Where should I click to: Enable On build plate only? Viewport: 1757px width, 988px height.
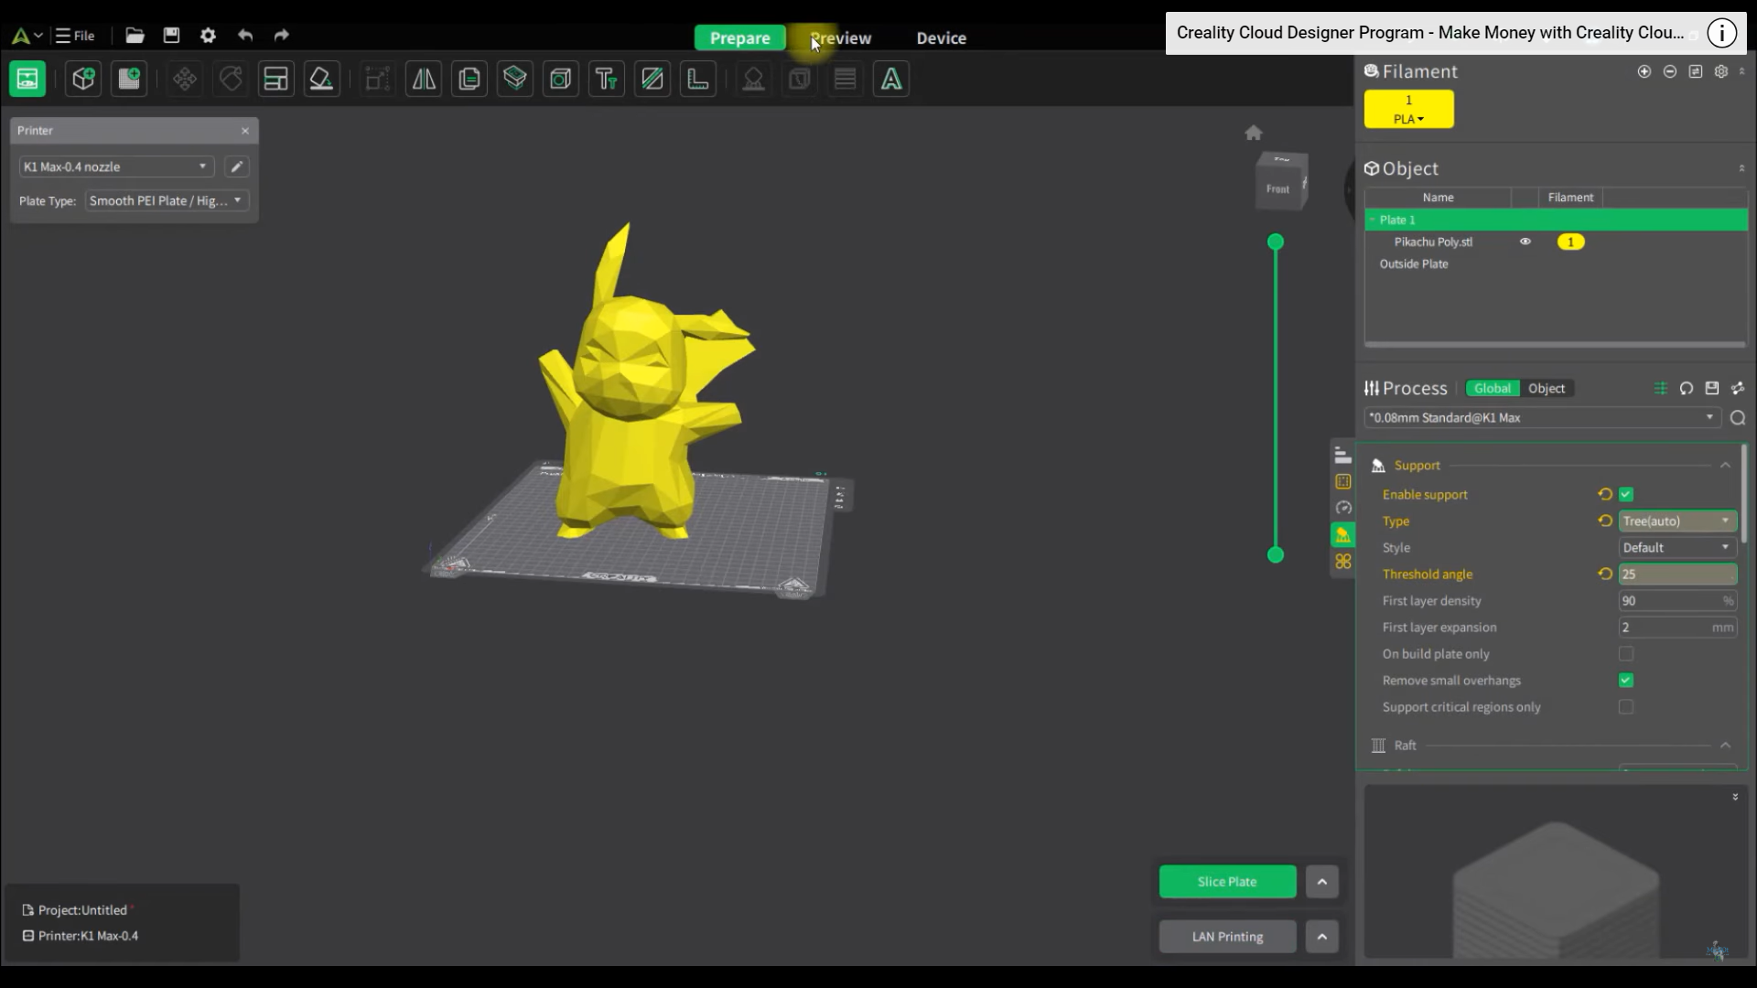pyautogui.click(x=1626, y=654)
